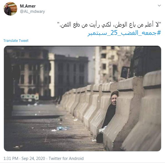Click the M.Amer display name
This screenshot has height=163, width=165.
click(28, 6)
